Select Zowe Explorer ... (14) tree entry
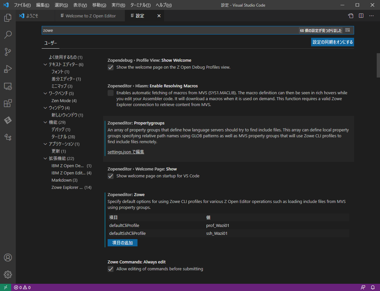This screenshot has width=380, height=291. coord(72,188)
